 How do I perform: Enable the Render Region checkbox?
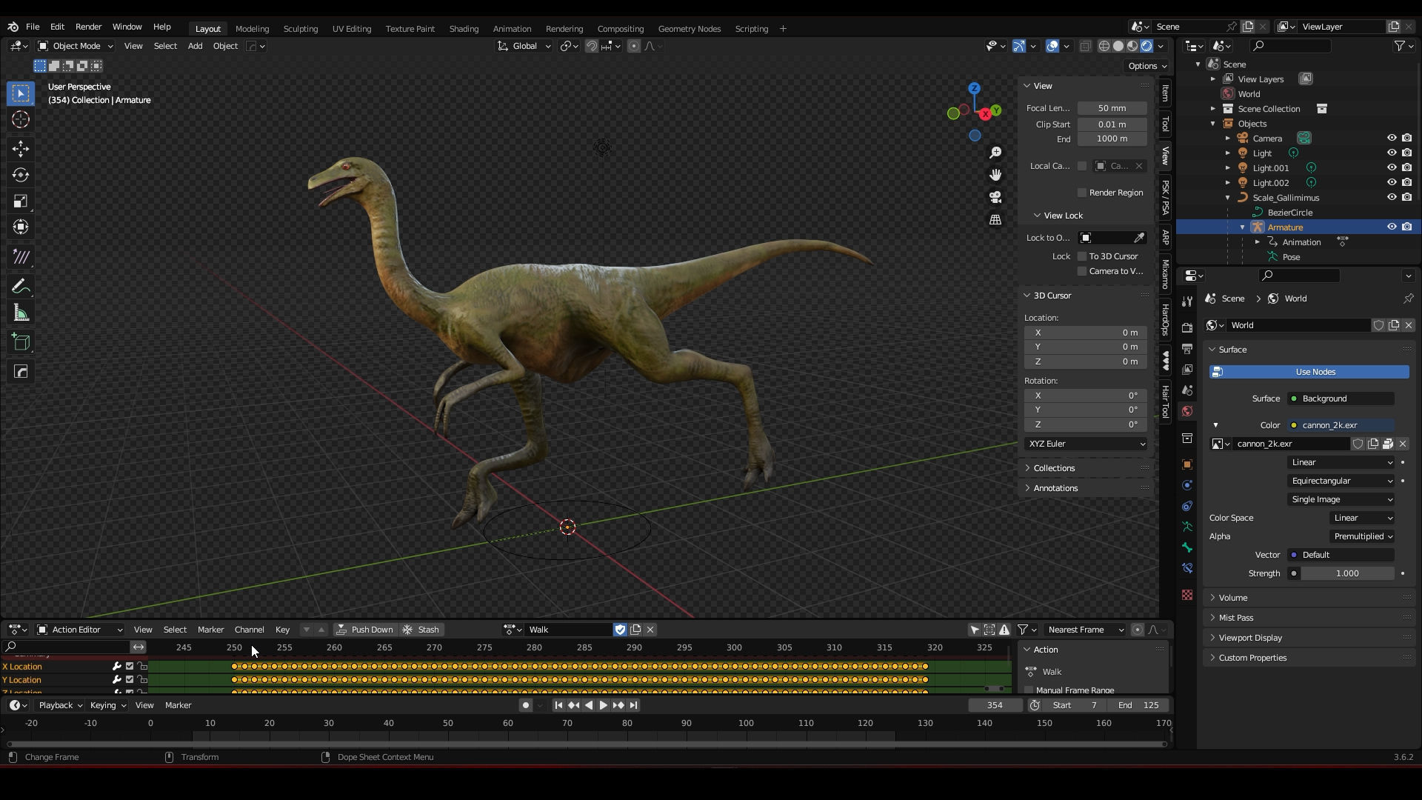pyautogui.click(x=1082, y=193)
